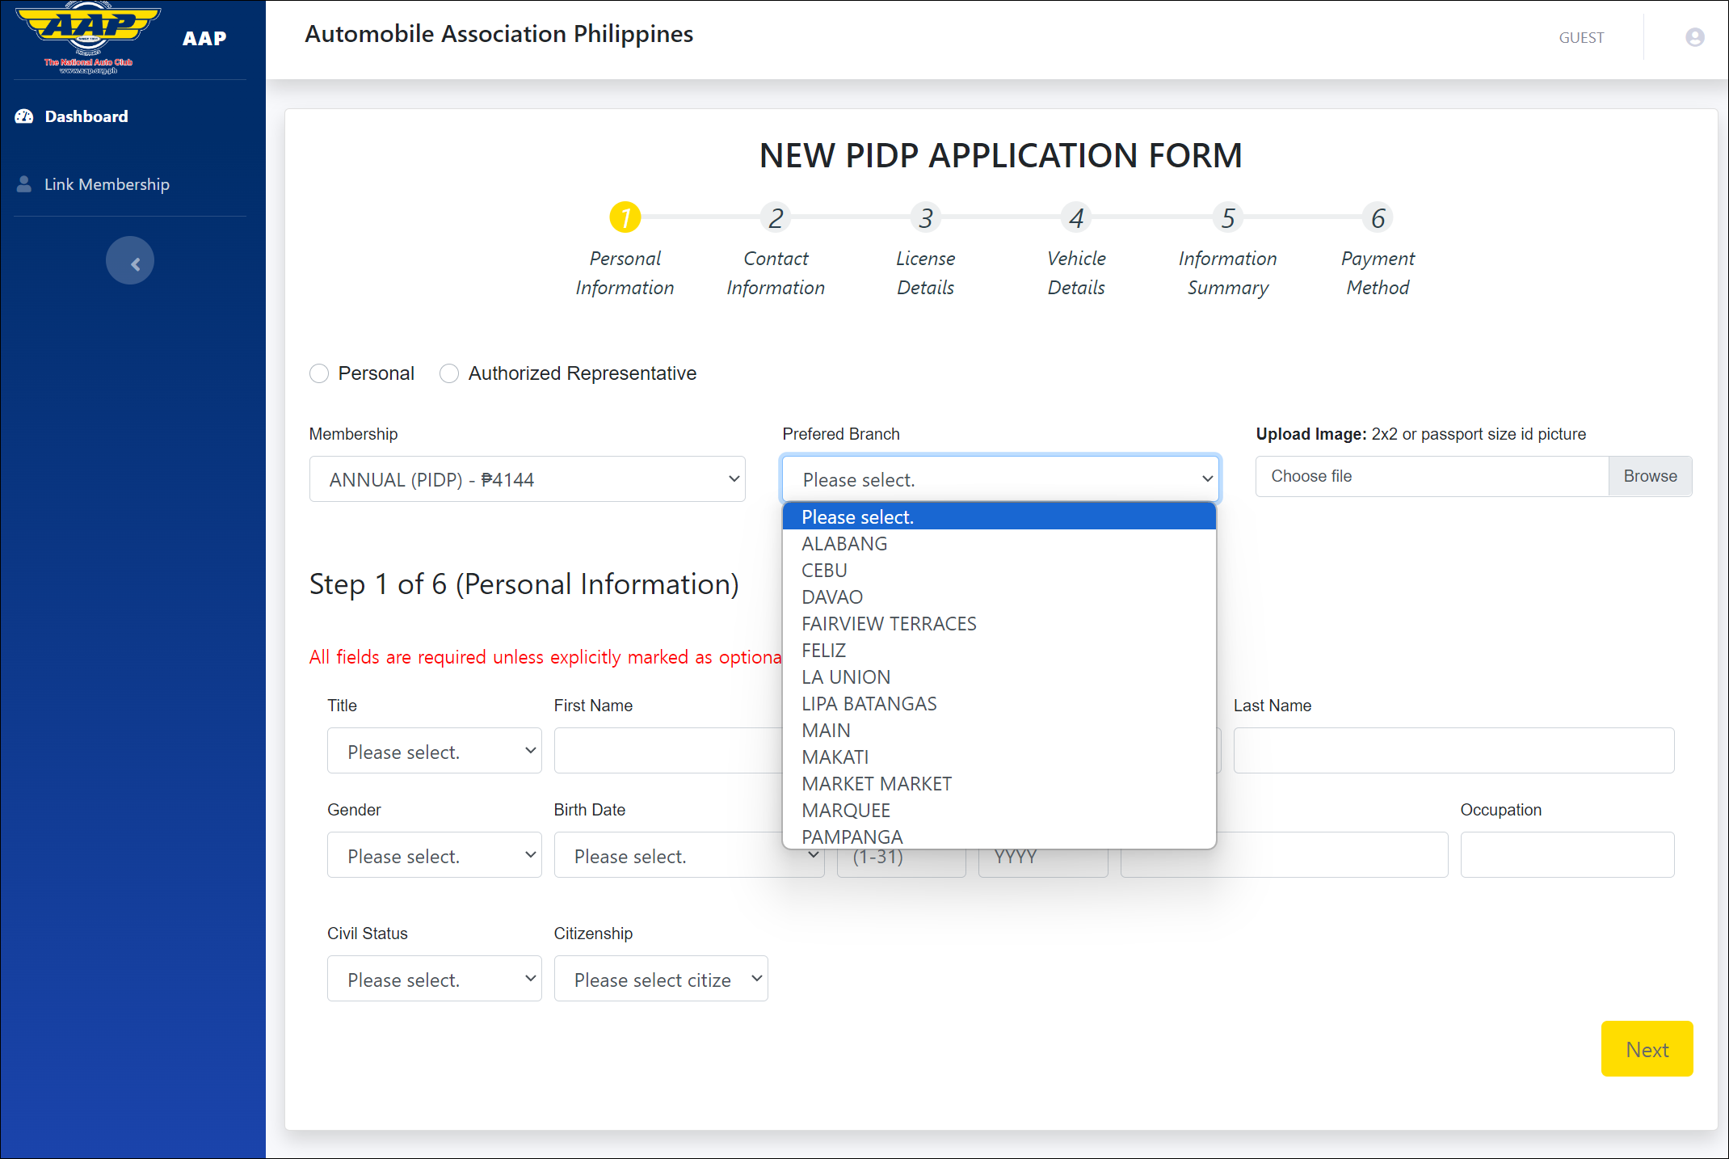
Task: Click step 3 License Details circle
Action: (x=926, y=217)
